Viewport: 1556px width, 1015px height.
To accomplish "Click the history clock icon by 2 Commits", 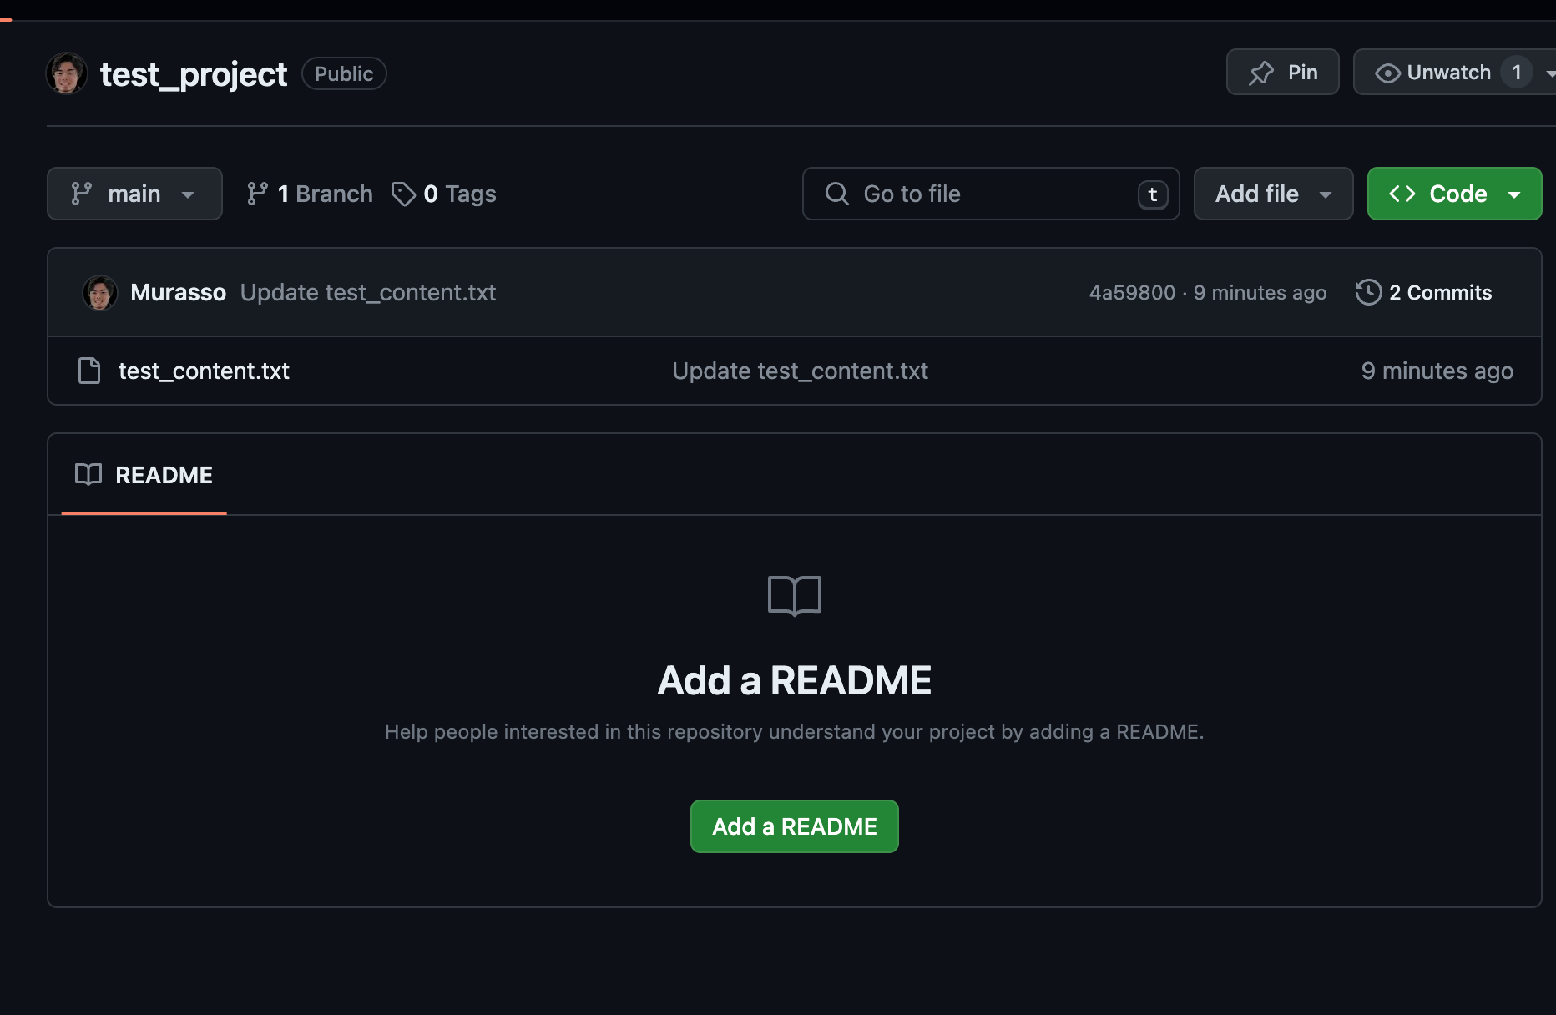I will [1369, 292].
